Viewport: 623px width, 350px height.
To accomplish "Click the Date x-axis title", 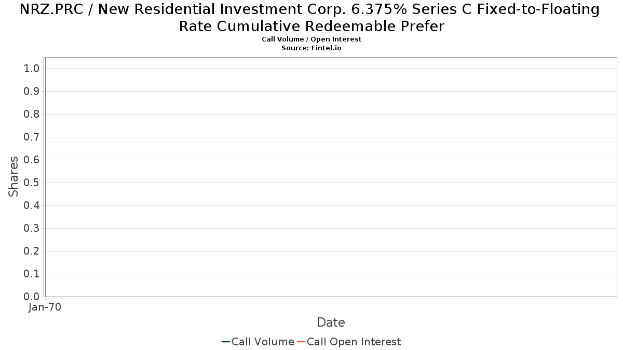I will click(331, 323).
